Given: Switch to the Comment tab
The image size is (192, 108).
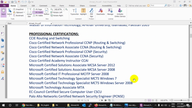Looking at the screenshot, I should [x=43, y=6].
